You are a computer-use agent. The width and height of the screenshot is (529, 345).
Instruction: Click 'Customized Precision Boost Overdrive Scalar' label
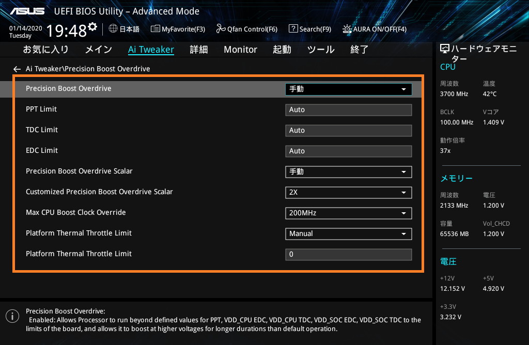(99, 192)
